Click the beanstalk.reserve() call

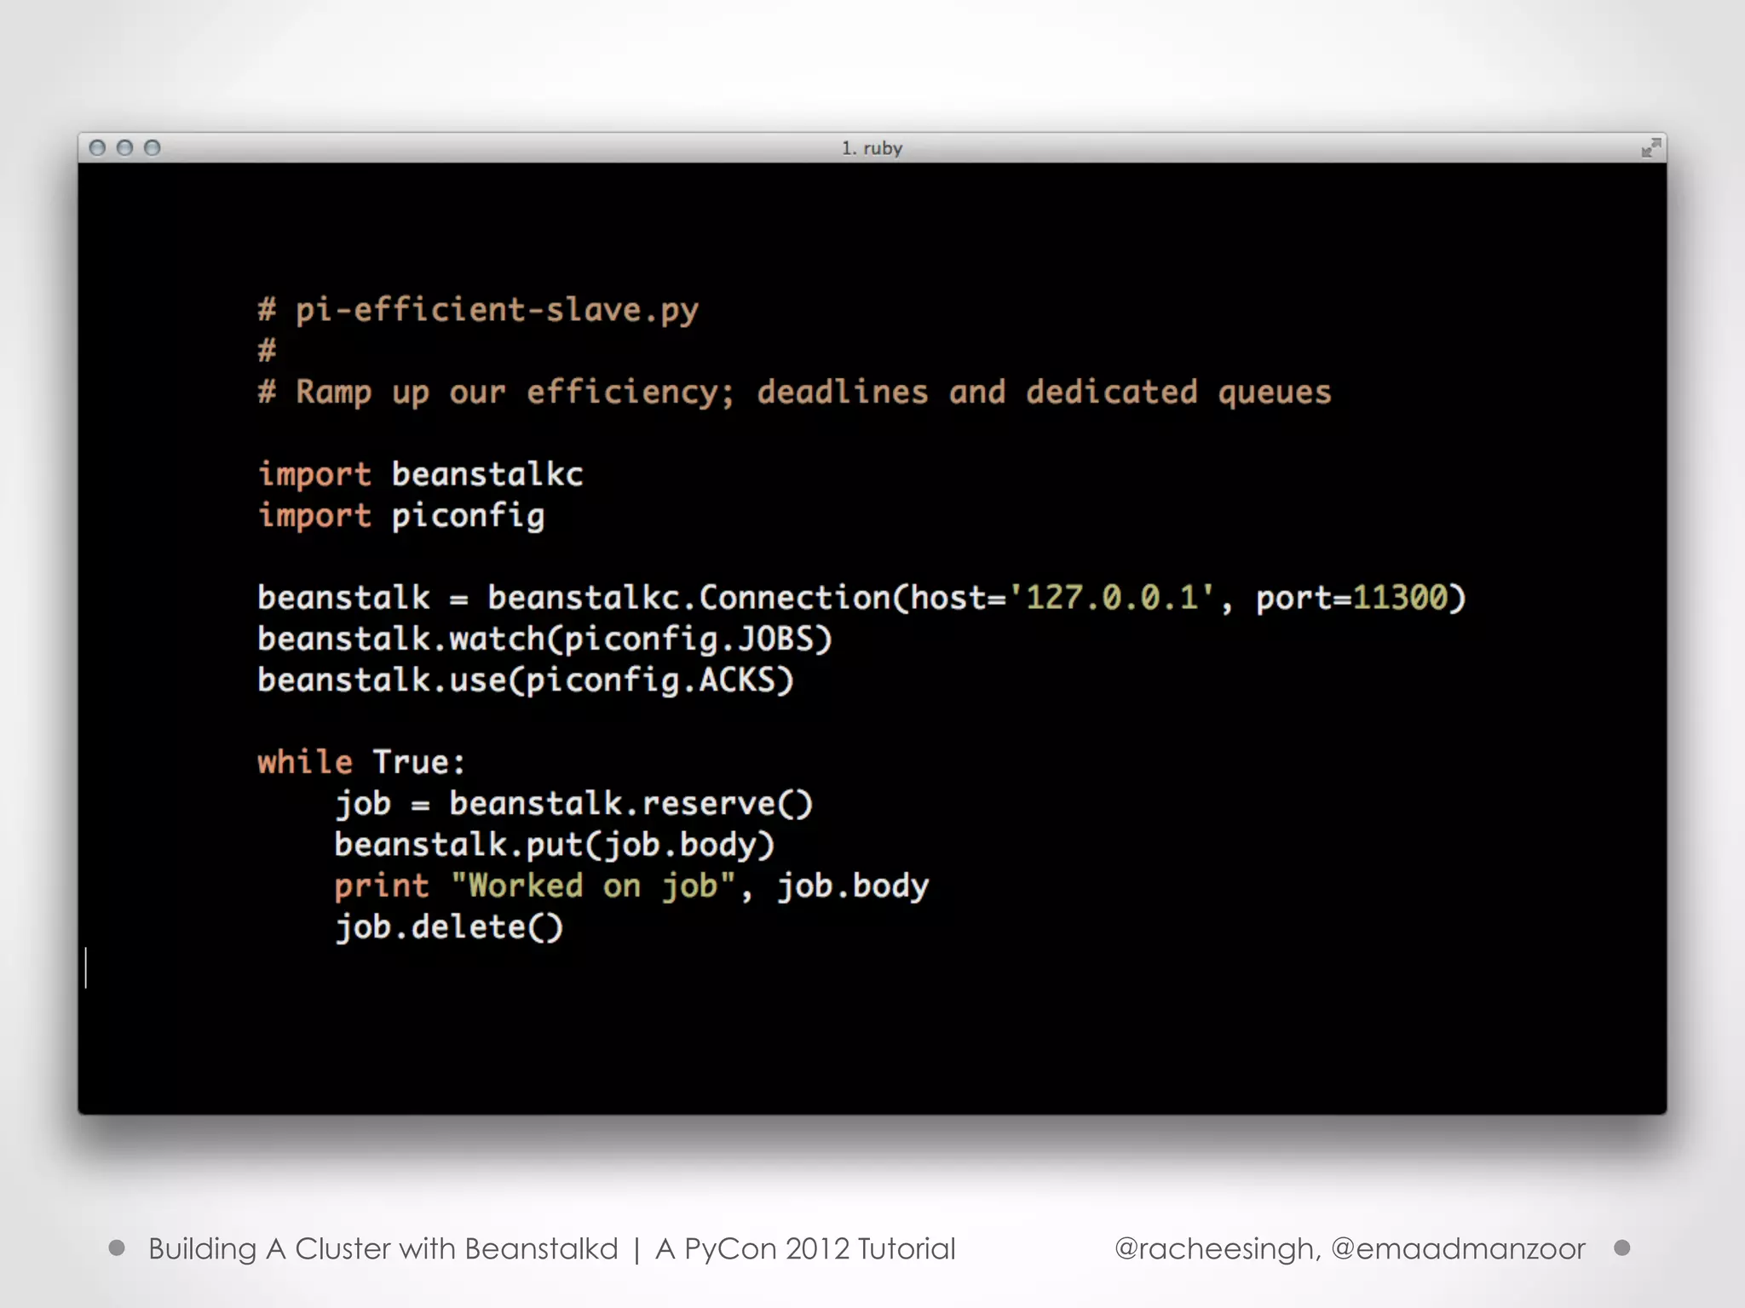coord(631,804)
